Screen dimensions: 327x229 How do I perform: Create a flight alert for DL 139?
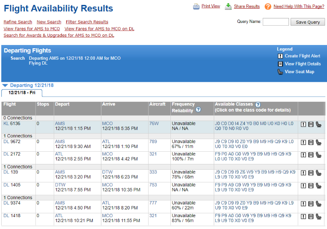point(303,173)
